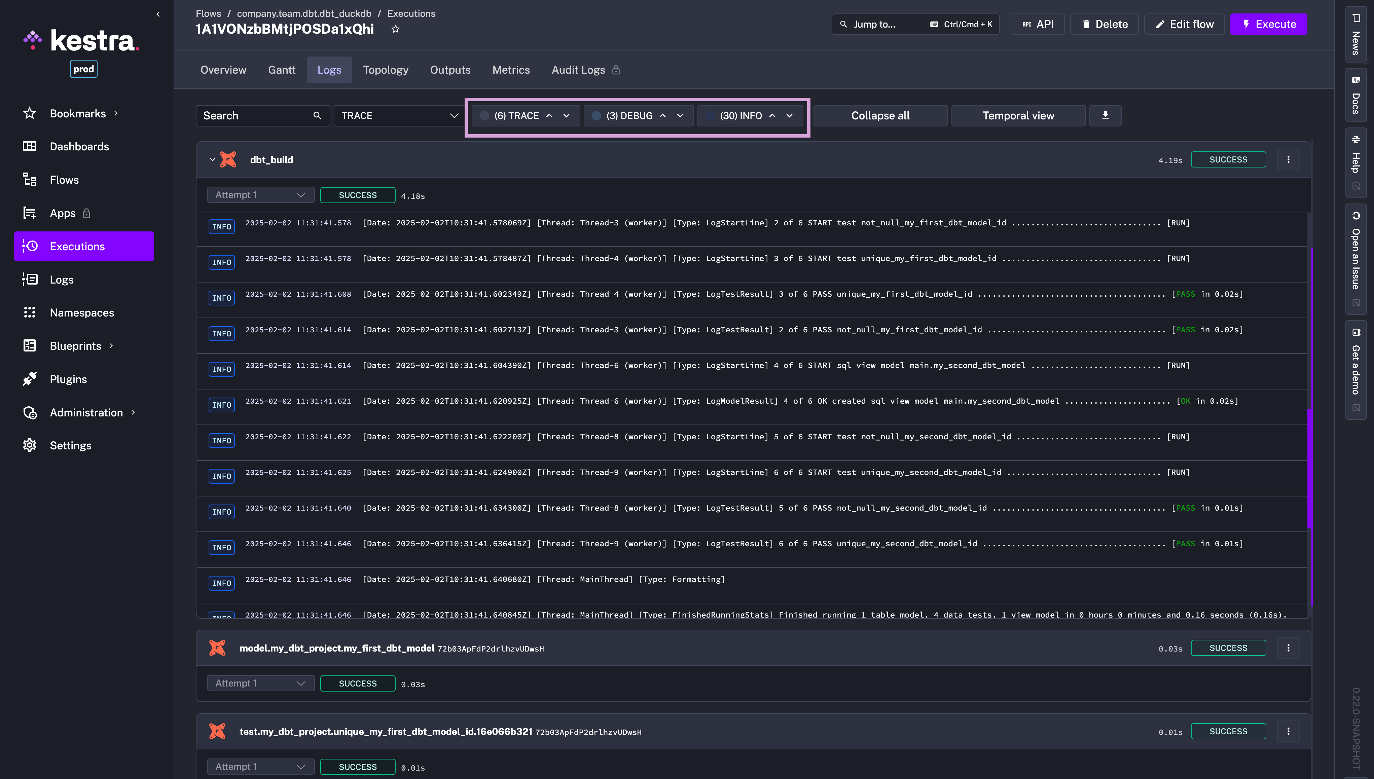Open dbt_build Attempt 1 dropdown

coord(260,195)
